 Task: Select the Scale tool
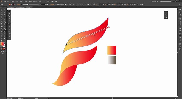click(x=4, y=24)
